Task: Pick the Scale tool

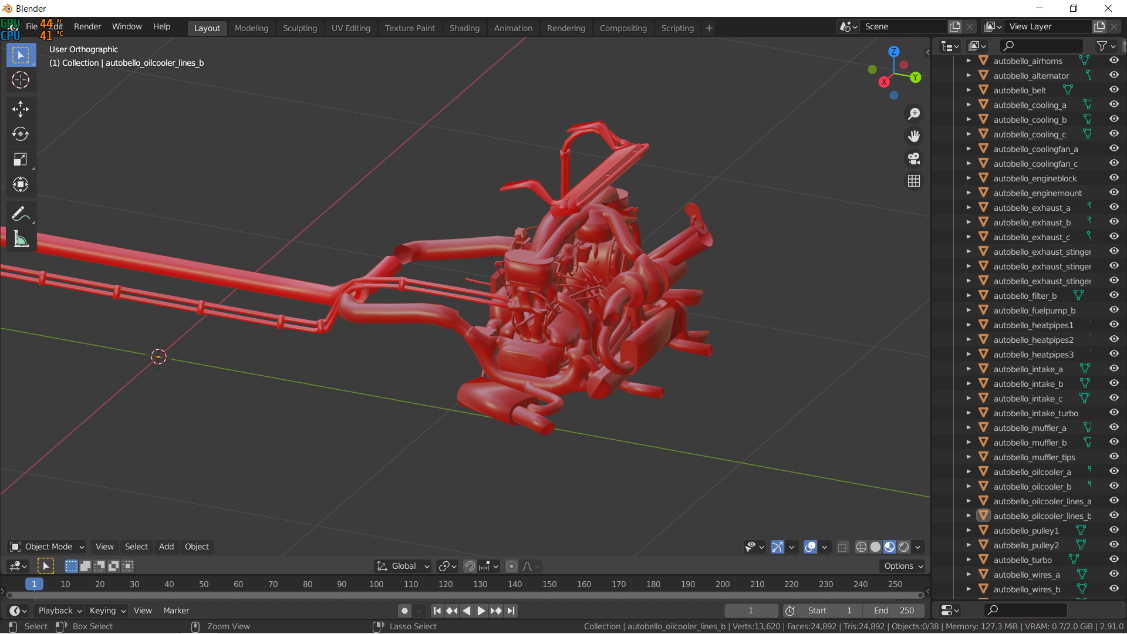Action: 21,159
